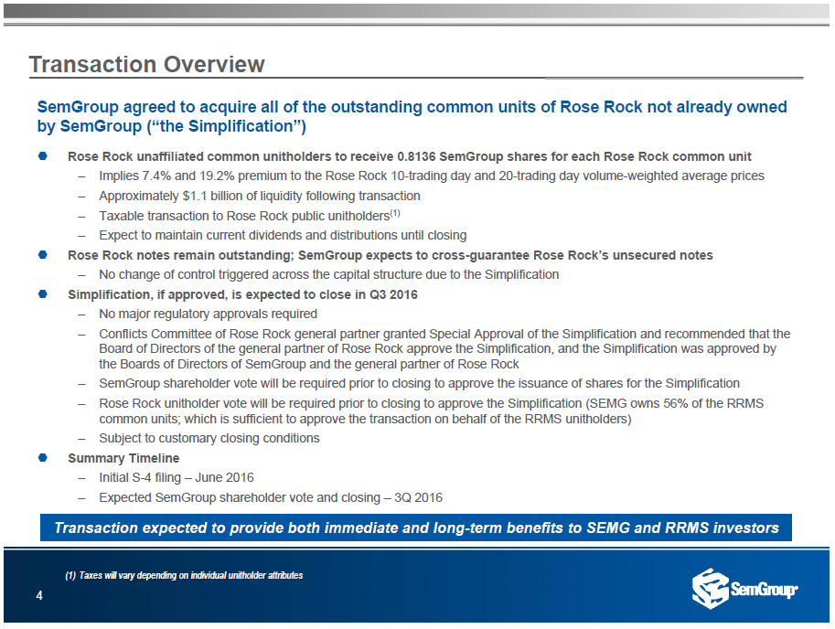Click the superscript (1) footnote marker
Viewport: 835px width, 629px height.
tap(395, 213)
